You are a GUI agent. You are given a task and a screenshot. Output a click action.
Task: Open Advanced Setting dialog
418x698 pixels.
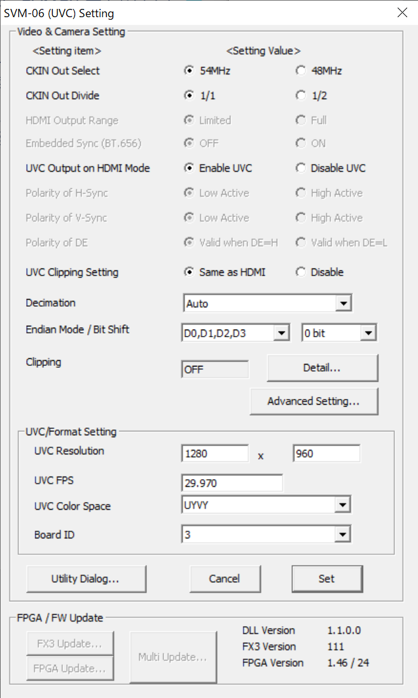(x=314, y=401)
